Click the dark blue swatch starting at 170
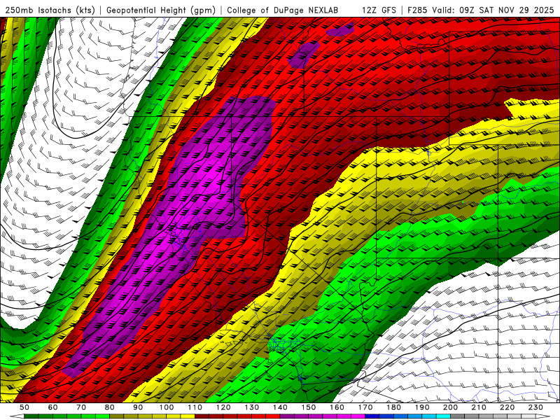The height and width of the screenshot is (420, 560). click(x=372, y=416)
